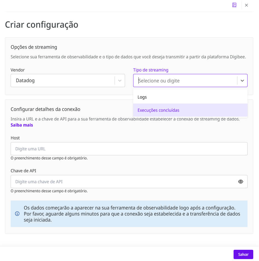Toggle API key visibility with the eye icon
This screenshot has height=261, width=259.
tap(241, 182)
